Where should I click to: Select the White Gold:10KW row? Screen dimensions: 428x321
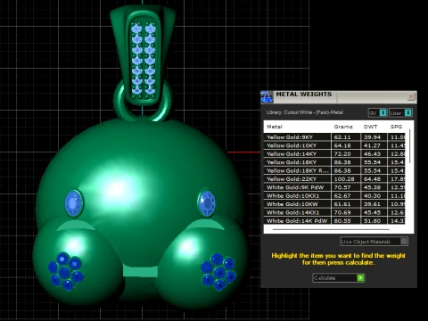click(x=334, y=204)
